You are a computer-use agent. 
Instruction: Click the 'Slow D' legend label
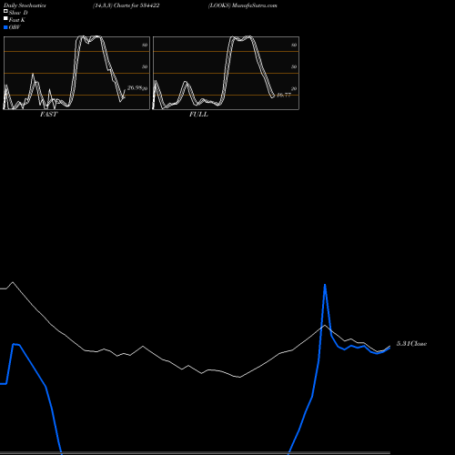(x=18, y=13)
